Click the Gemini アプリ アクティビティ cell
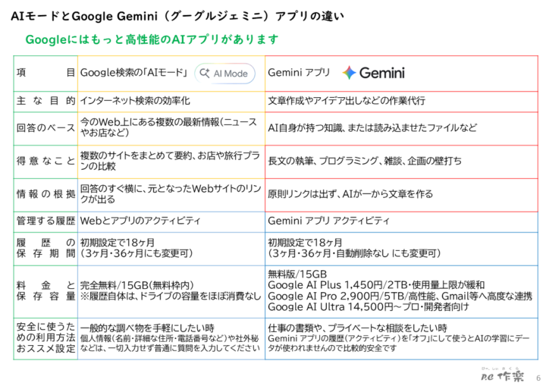The width and height of the screenshot is (546, 386). pyautogui.click(x=401, y=221)
